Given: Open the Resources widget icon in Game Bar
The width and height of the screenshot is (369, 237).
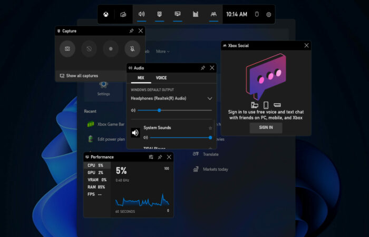Looking at the screenshot, I should pos(196,14).
